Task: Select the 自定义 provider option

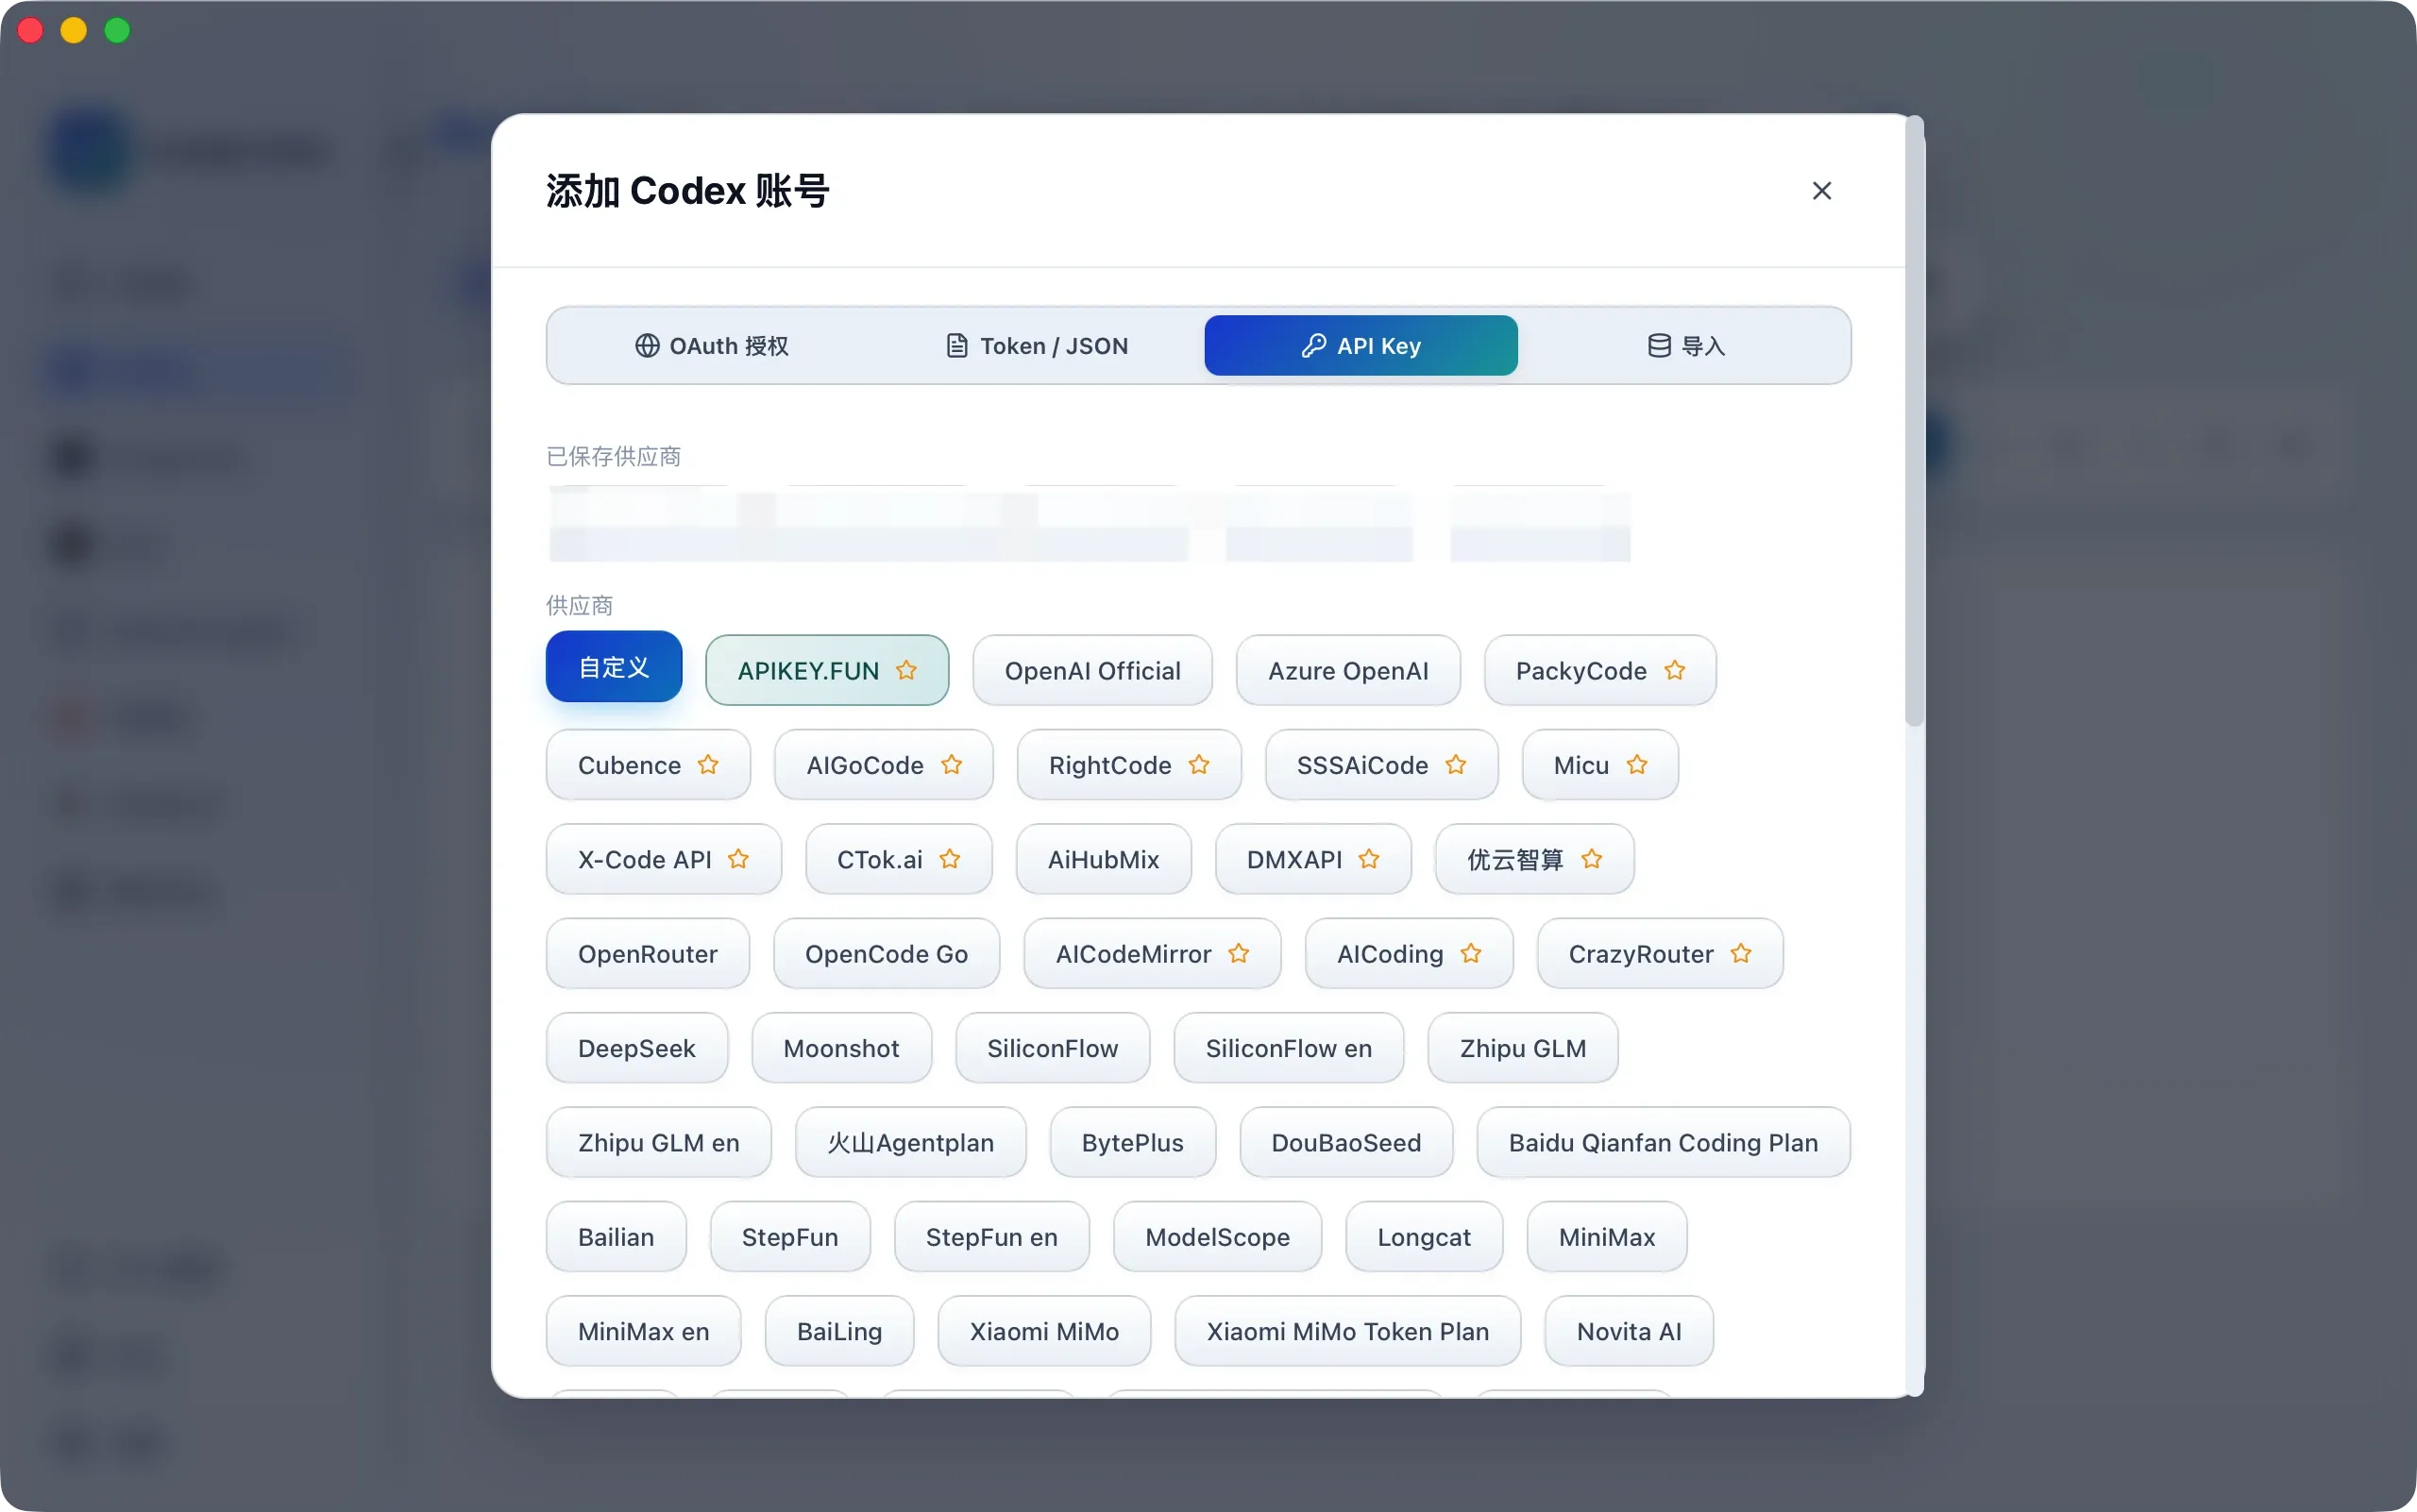Action: 615,667
